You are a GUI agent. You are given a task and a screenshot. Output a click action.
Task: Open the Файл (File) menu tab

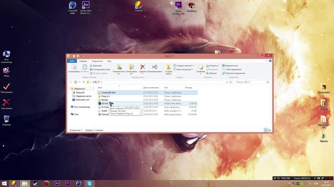tap(72, 61)
